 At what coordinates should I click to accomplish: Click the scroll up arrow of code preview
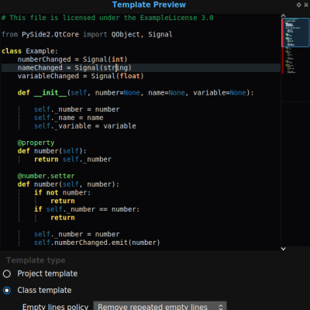(284, 15)
